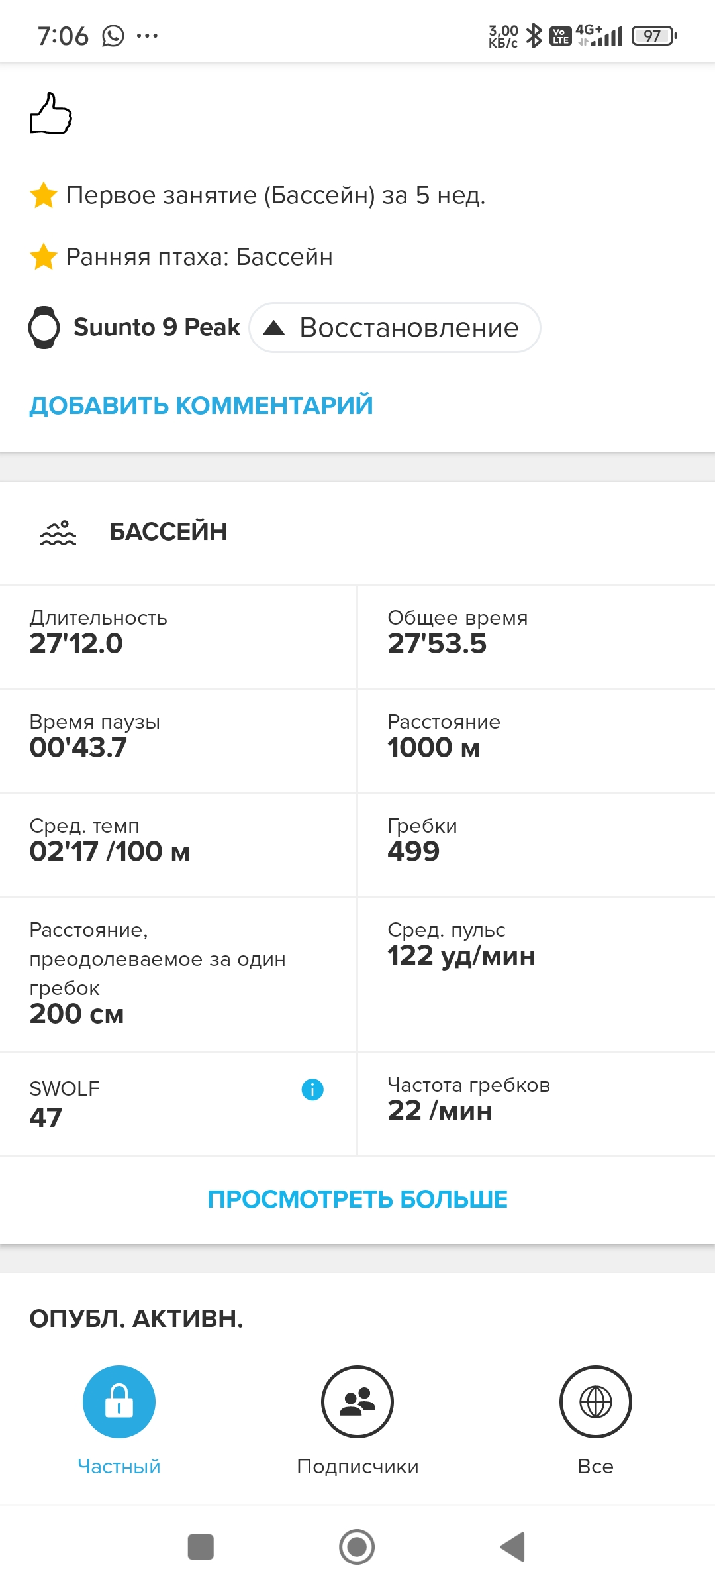The height and width of the screenshot is (1590, 715).
Task: Tap the 'Suunto 9 Peak' device label
Action: tap(157, 327)
